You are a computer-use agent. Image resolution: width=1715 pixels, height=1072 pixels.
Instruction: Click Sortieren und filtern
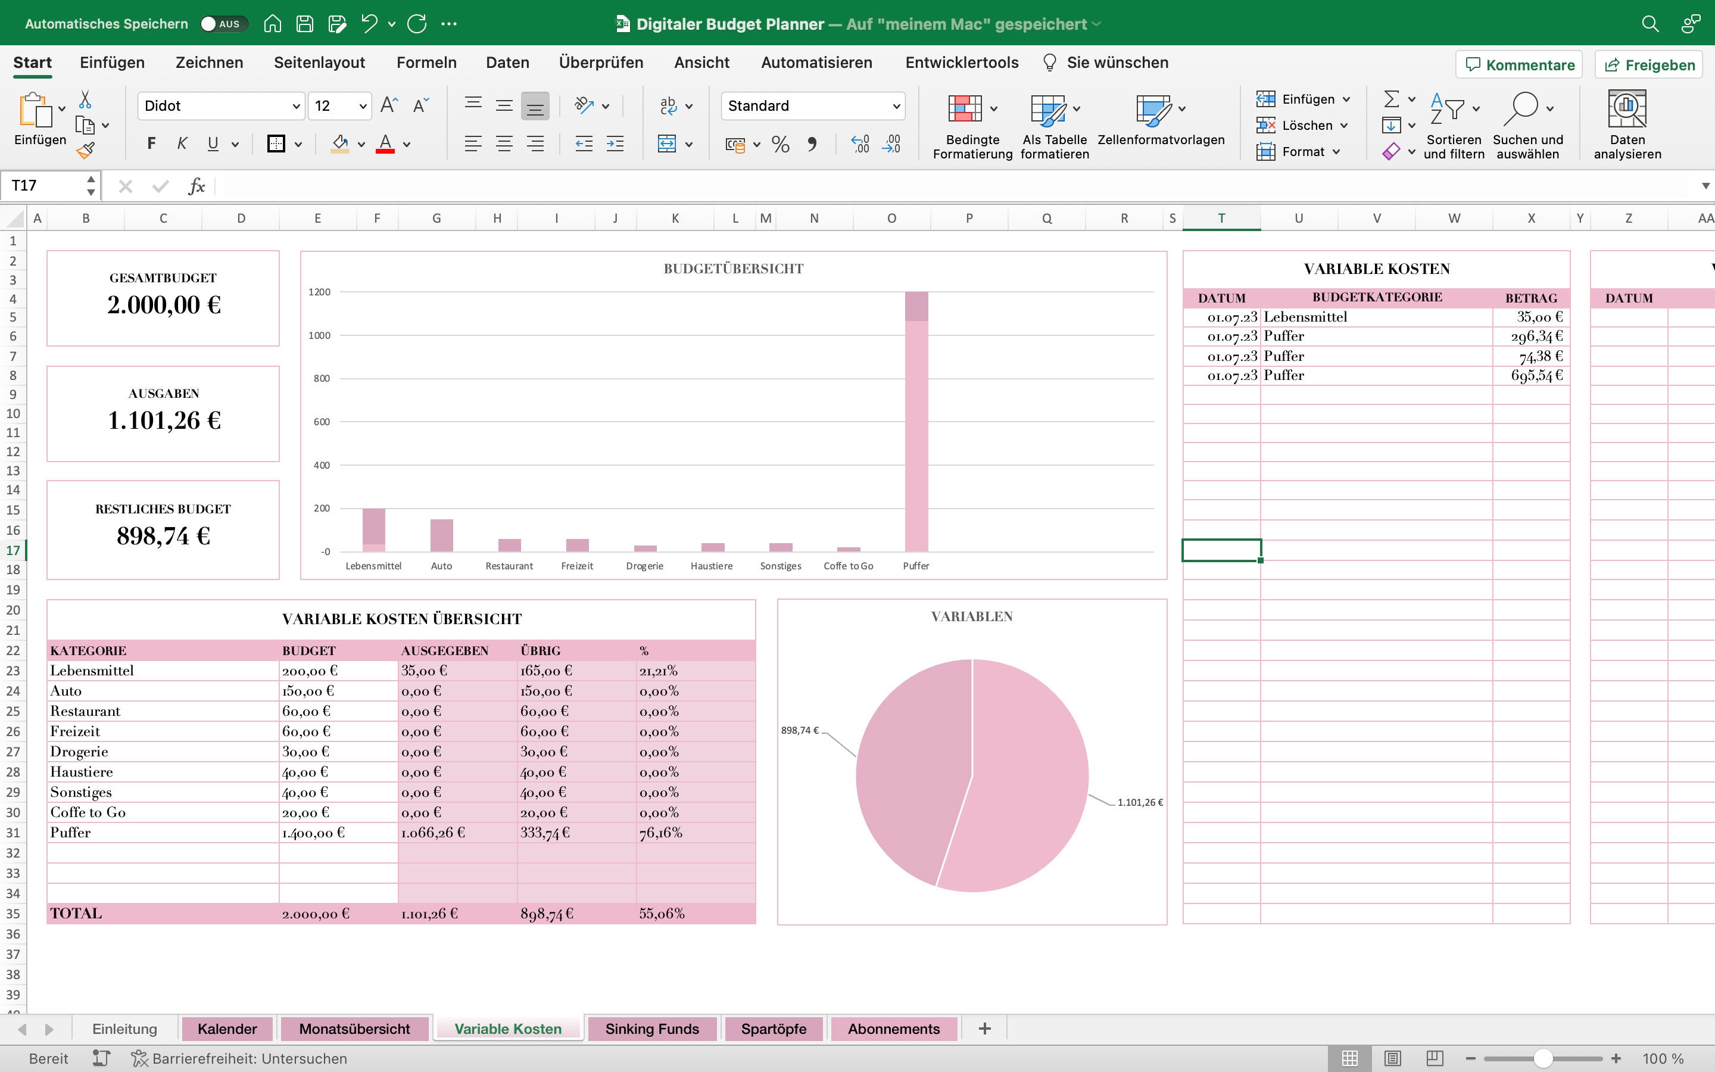(1454, 125)
